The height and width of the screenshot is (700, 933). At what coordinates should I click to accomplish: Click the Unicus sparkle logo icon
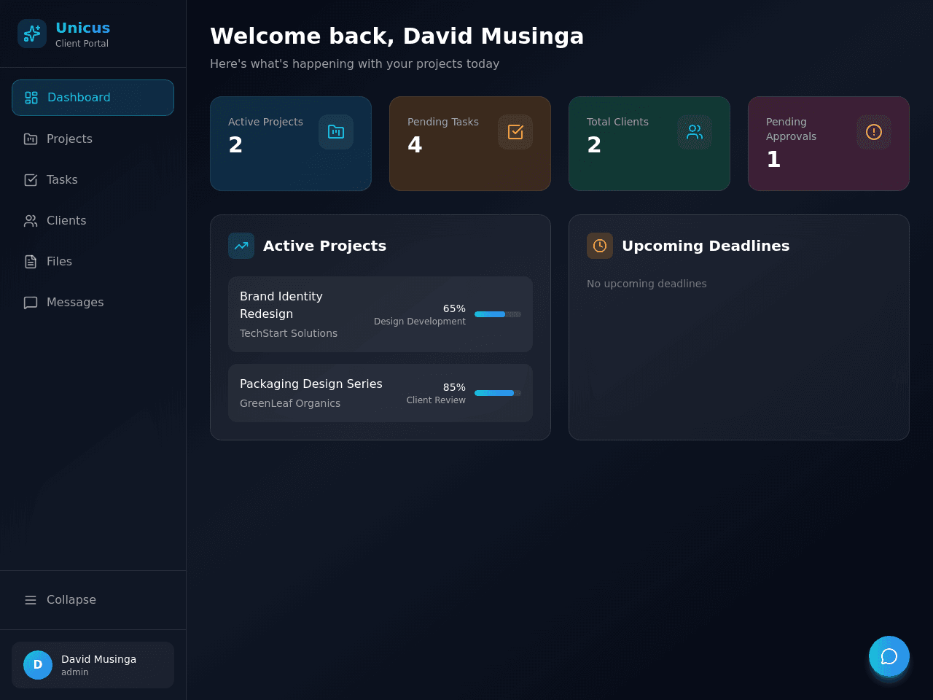[32, 34]
